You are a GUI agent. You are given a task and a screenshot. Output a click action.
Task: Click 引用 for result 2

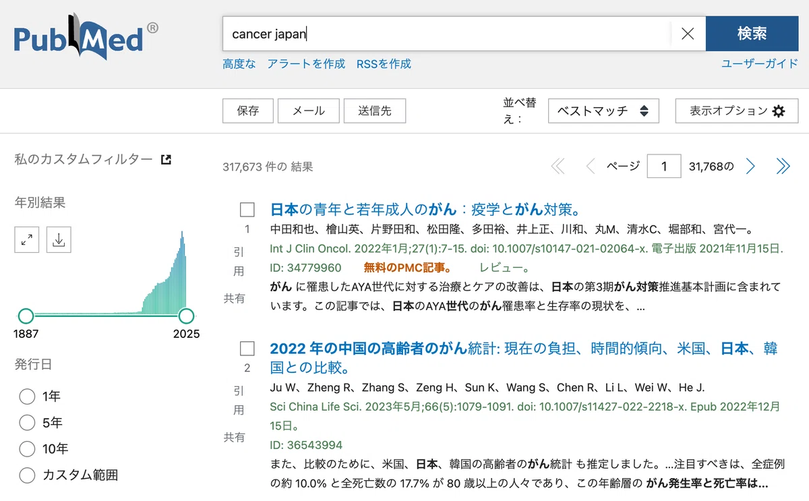click(239, 400)
